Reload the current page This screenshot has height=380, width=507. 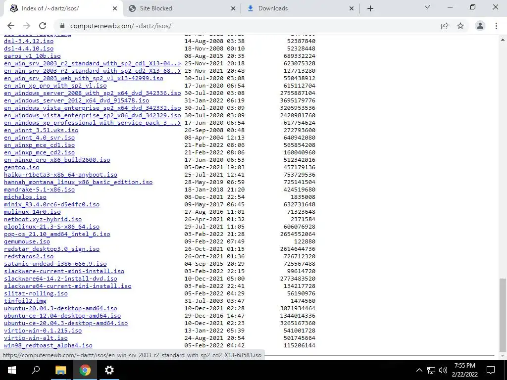point(43,26)
